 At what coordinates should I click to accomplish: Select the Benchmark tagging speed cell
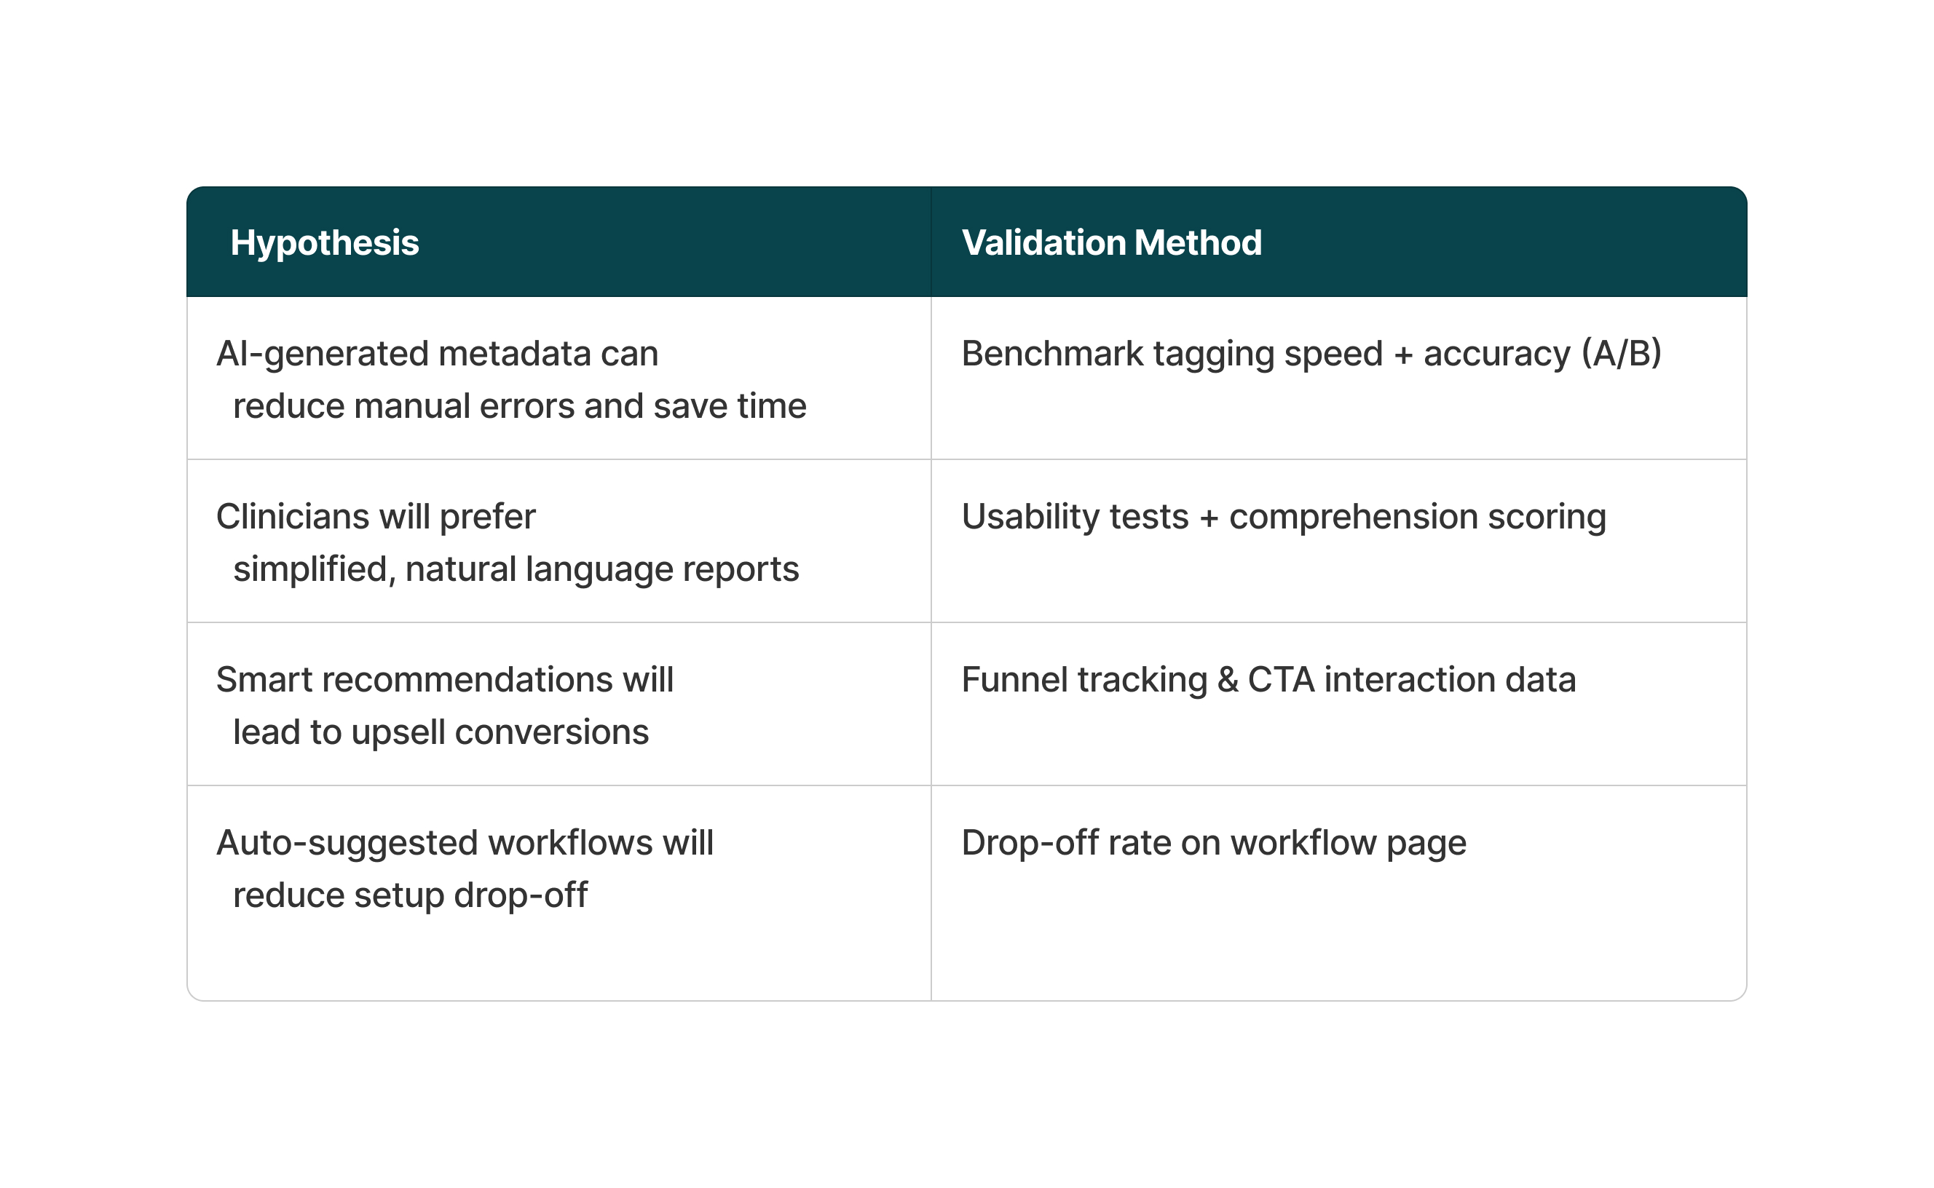tap(1339, 379)
